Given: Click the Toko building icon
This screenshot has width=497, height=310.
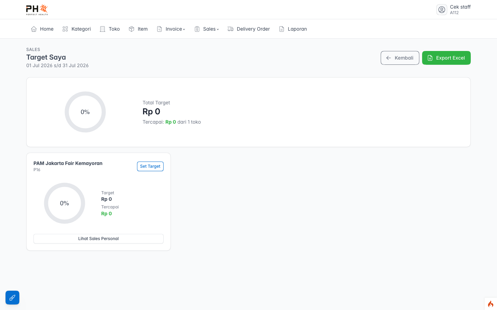Looking at the screenshot, I should click(x=103, y=29).
